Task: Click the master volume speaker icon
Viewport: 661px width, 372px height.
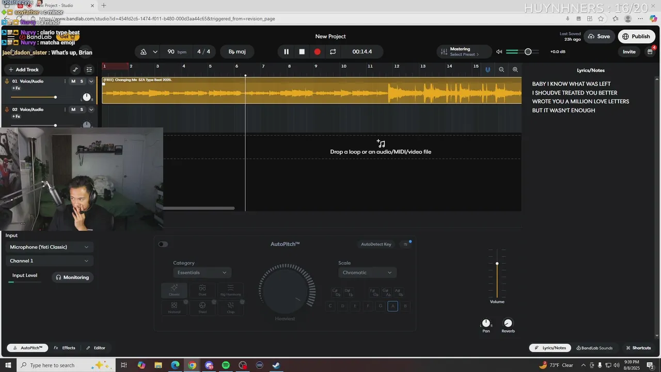Action: (499, 52)
